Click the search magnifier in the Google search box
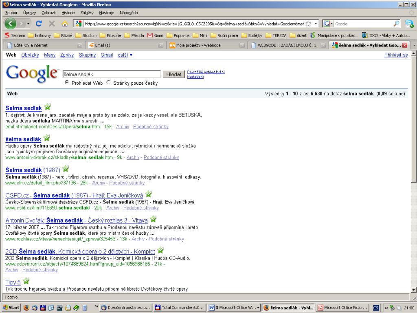 point(396,24)
